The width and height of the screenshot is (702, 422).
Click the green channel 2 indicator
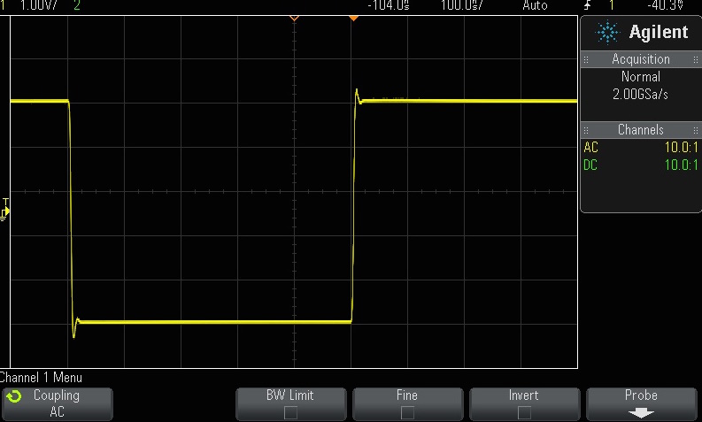(77, 5)
